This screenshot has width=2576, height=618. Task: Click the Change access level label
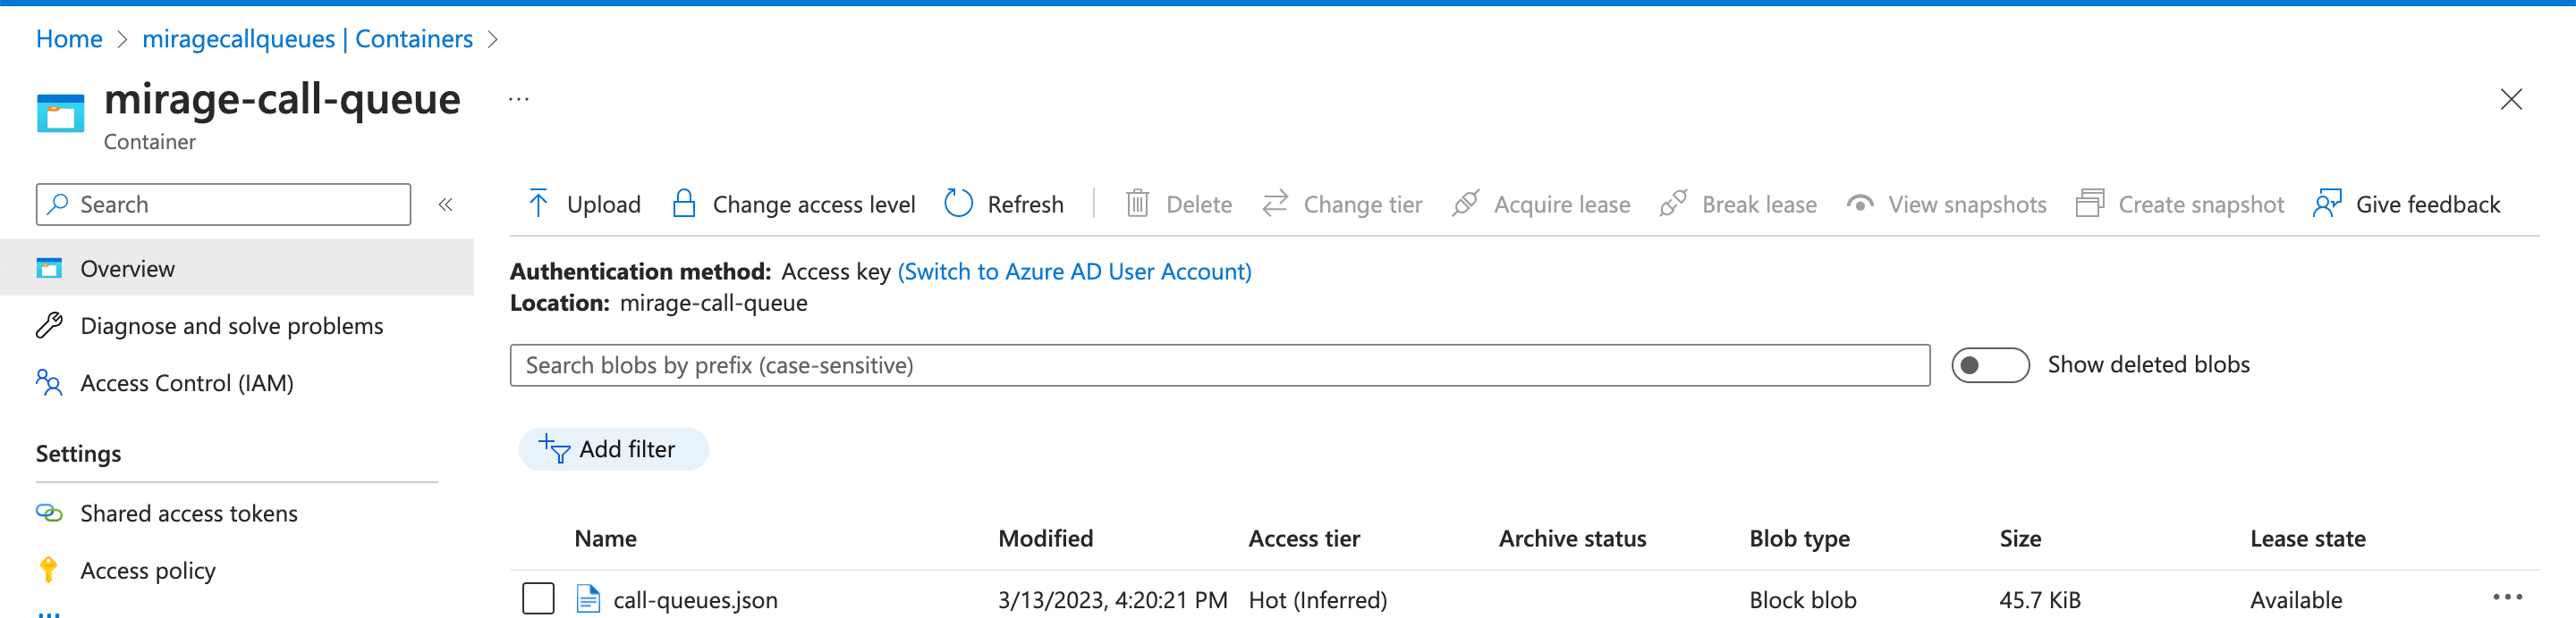pos(814,205)
